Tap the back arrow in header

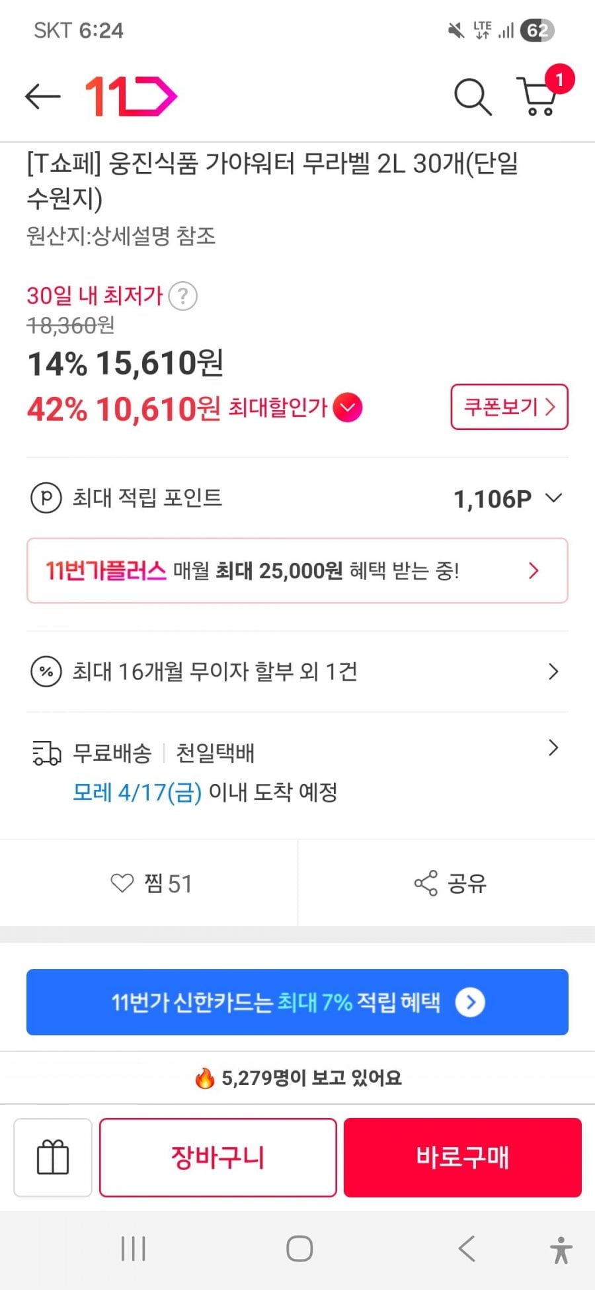[x=43, y=97]
